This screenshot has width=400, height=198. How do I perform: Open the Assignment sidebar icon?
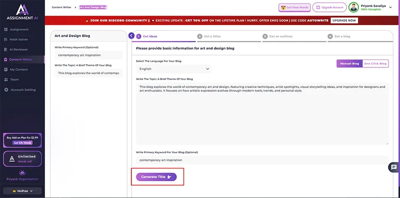(6, 29)
